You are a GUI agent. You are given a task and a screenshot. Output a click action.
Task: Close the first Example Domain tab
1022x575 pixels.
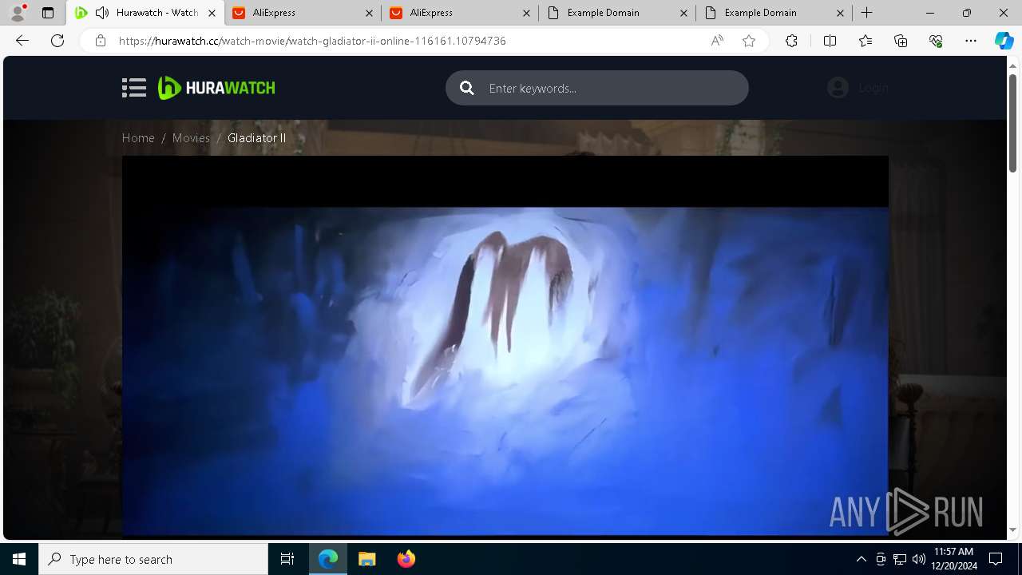pos(683,13)
